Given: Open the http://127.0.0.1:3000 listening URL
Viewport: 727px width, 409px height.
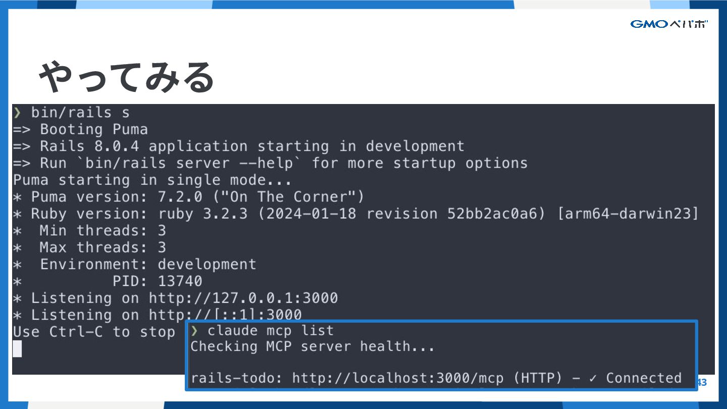Looking at the screenshot, I should pyautogui.click(x=243, y=298).
